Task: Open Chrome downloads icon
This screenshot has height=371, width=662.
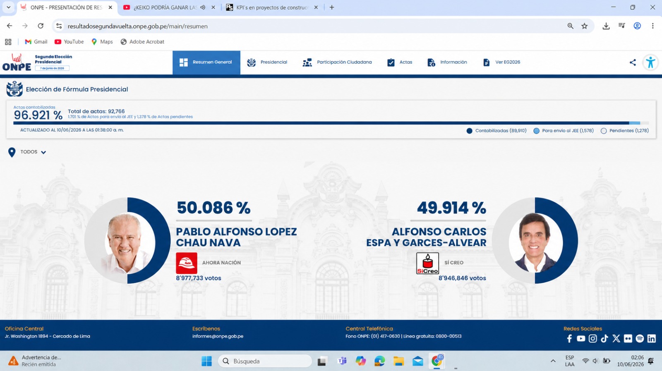Action: 606,26
